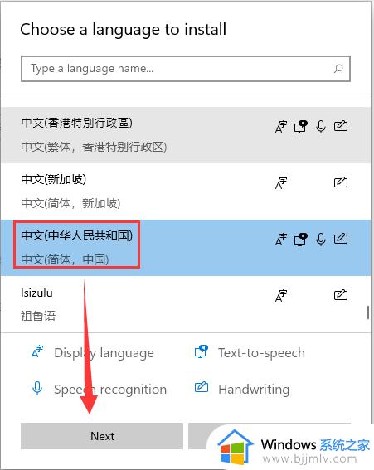The width and height of the screenshot is (374, 470).
Task: Click the Speech recognition legend icon
Action: click(37, 388)
